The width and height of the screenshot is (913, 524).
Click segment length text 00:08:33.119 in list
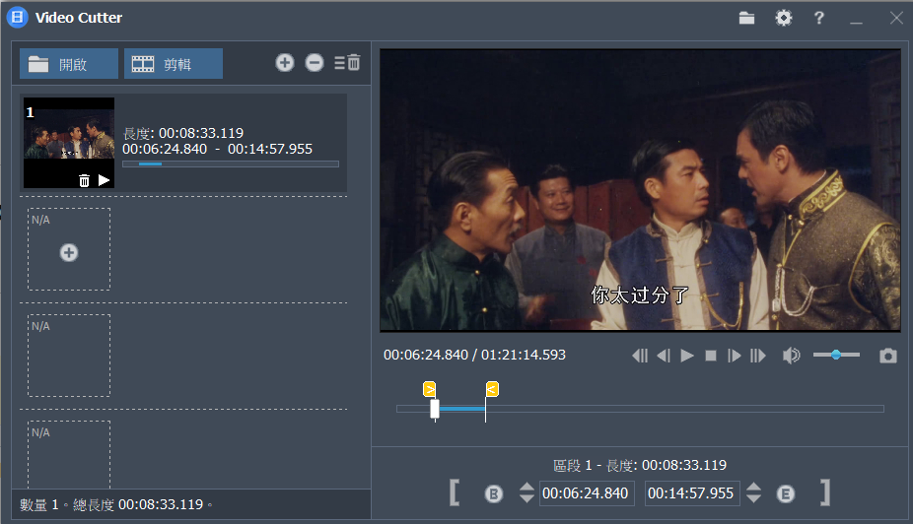click(201, 133)
